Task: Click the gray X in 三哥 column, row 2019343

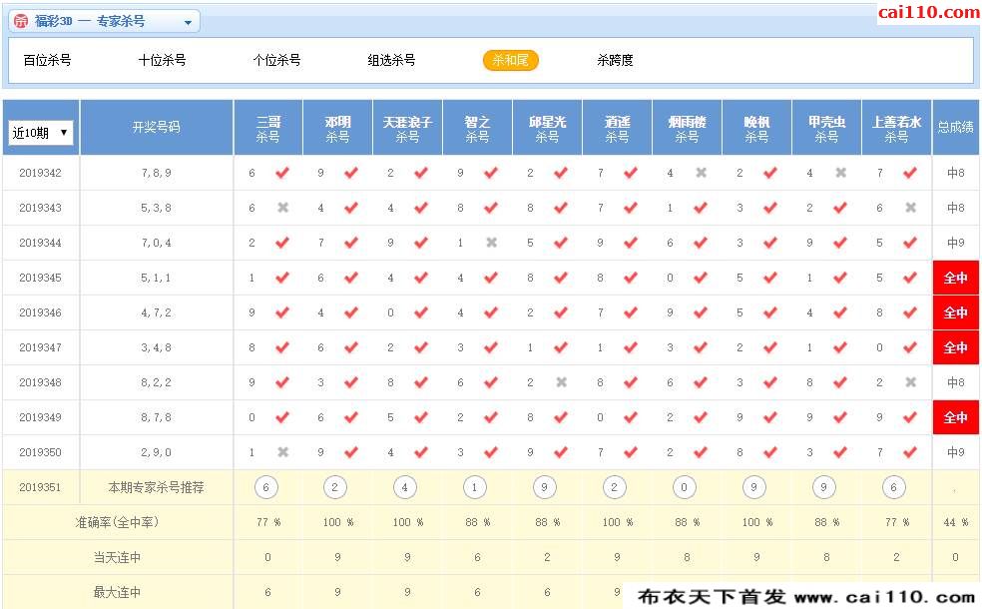Action: tap(283, 208)
